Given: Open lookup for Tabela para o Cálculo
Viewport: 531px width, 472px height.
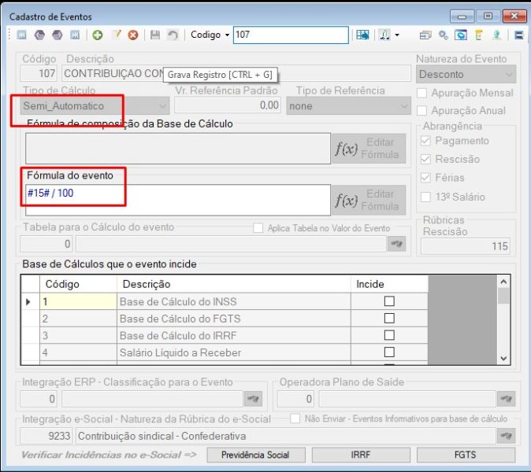Looking at the screenshot, I should pyautogui.click(x=396, y=244).
